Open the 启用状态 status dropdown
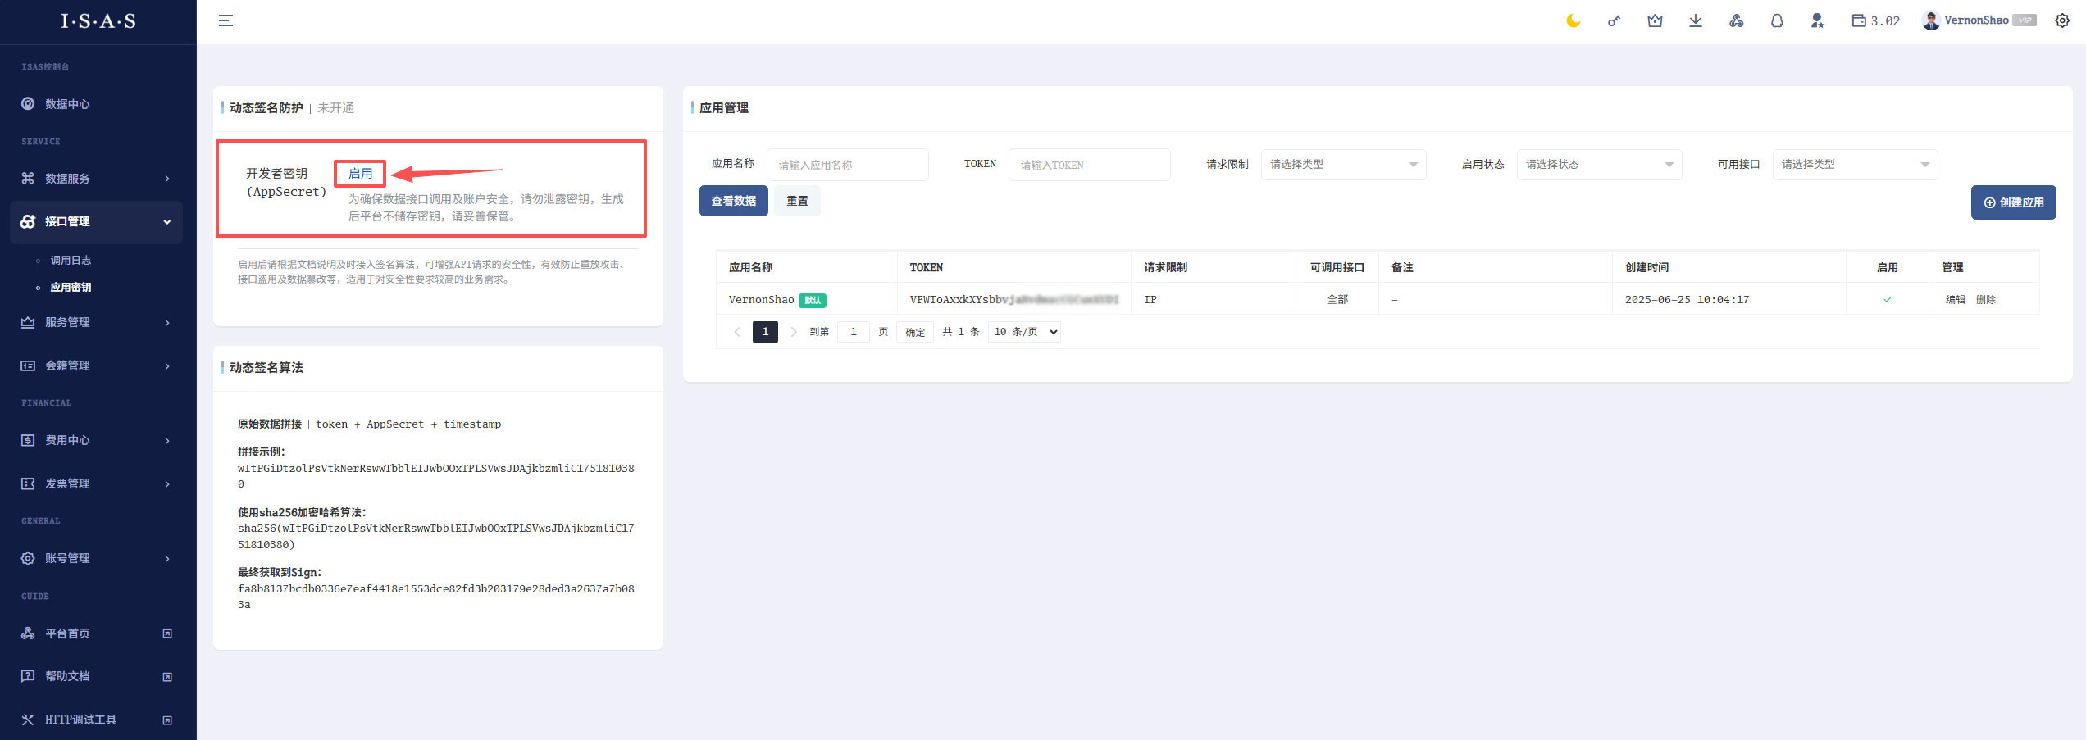This screenshot has width=2086, height=740. pos(1599,165)
